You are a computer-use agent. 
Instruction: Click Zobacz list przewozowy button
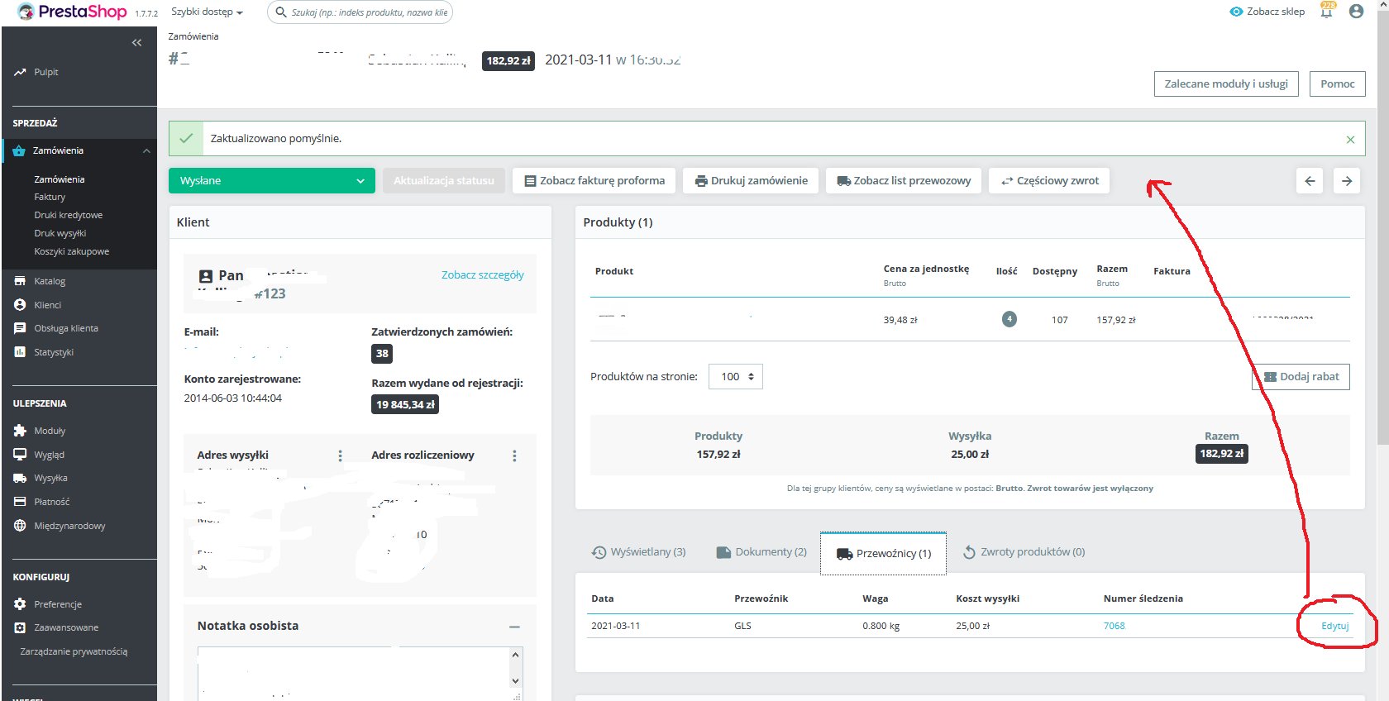[x=904, y=181]
